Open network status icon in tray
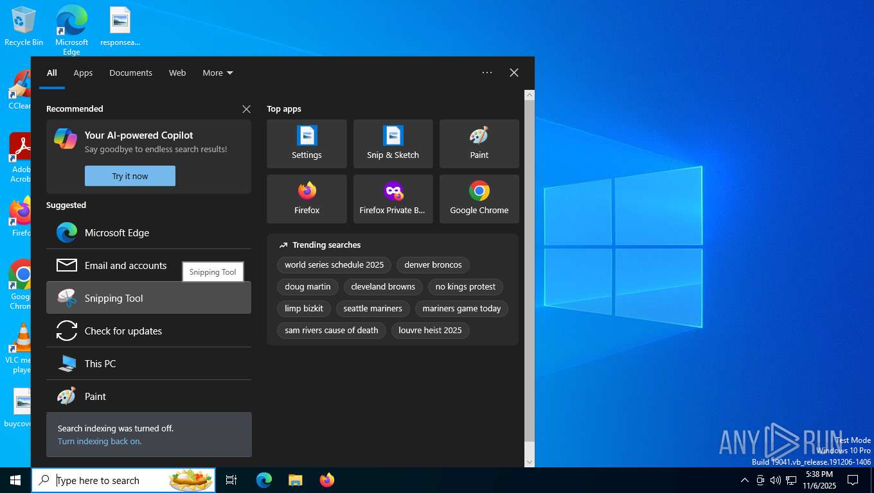Viewport: 874px width, 493px height. click(791, 480)
